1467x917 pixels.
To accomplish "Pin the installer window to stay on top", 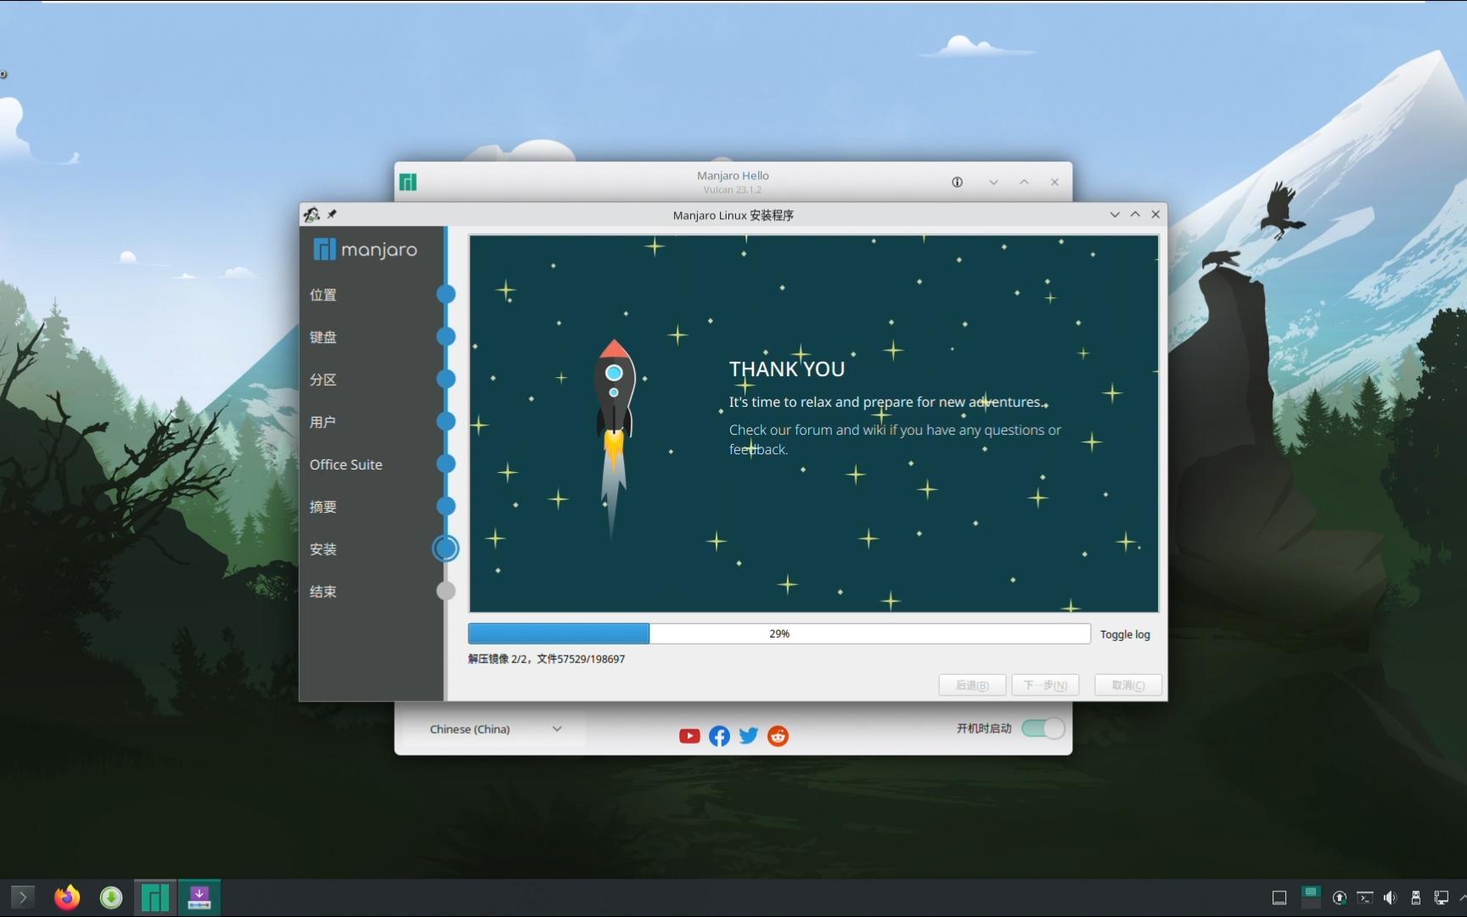I will click(331, 215).
